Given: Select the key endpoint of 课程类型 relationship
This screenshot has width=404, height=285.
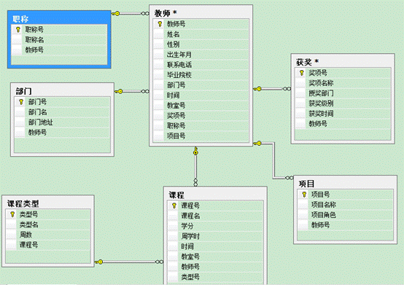Looking at the screenshot, I should pos(99,262).
